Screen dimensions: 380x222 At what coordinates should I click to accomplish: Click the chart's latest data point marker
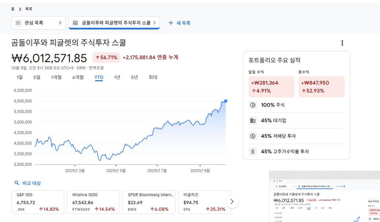pyautogui.click(x=226, y=101)
